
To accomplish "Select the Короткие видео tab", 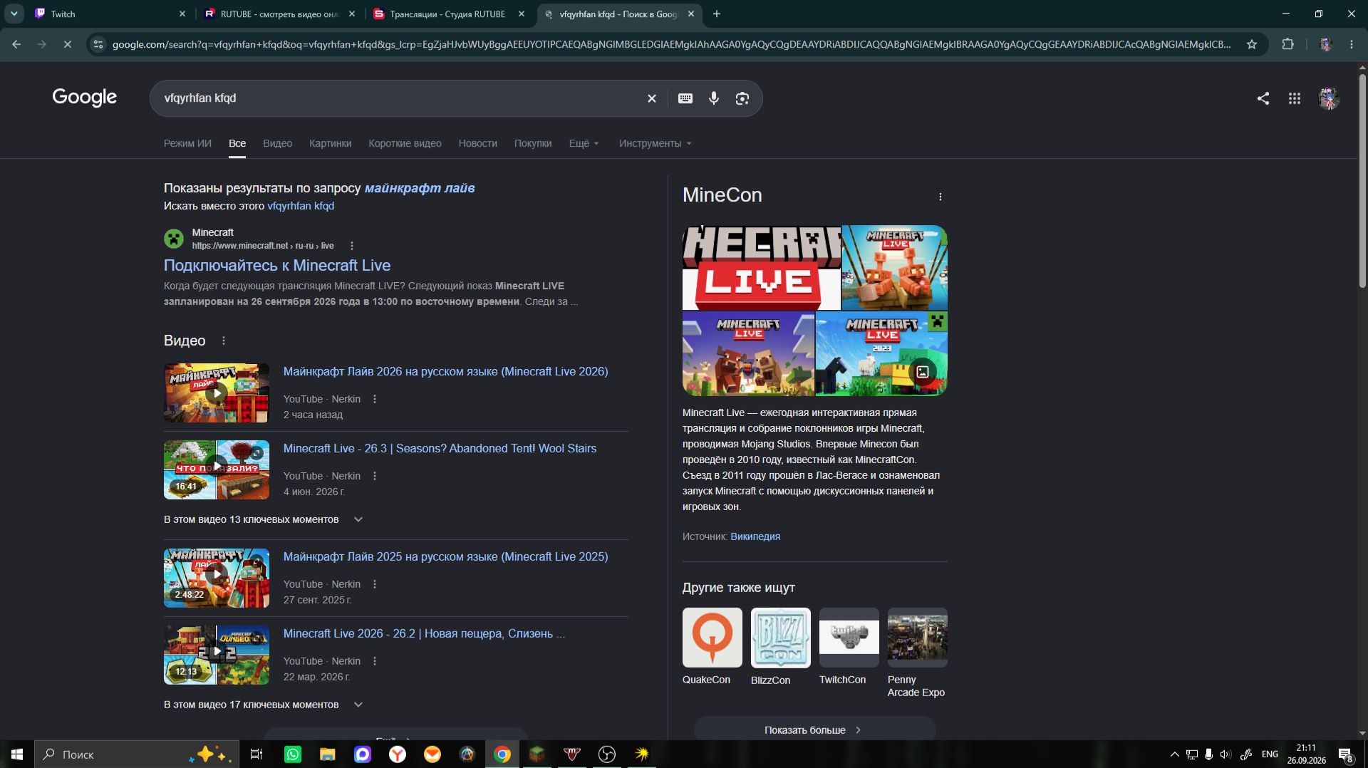I will click(x=405, y=143).
